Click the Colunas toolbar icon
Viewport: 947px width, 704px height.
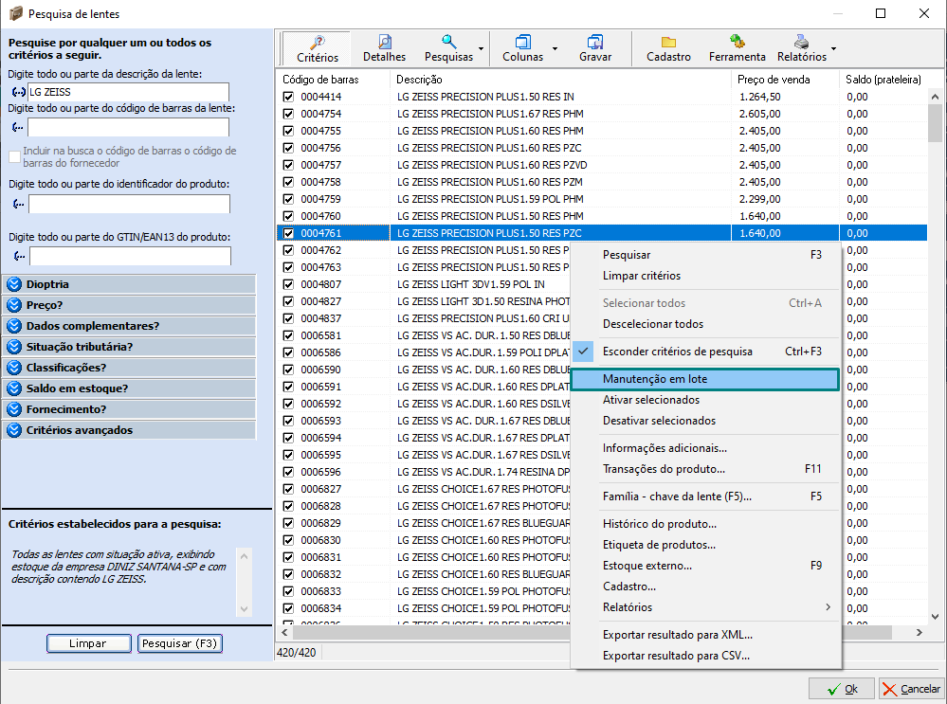pos(523,41)
